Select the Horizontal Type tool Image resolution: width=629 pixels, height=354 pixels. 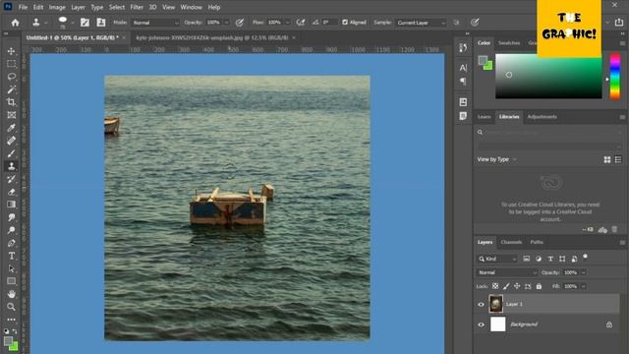11,256
